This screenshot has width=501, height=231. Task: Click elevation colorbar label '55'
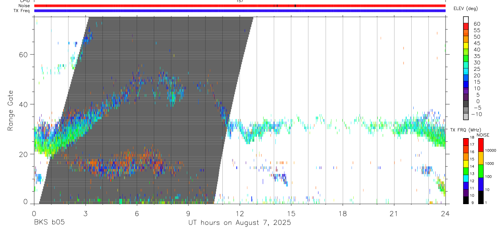[477, 31]
